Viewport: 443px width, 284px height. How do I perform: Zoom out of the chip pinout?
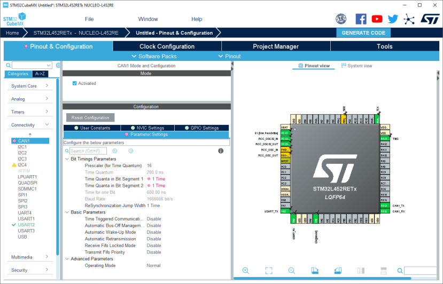(292, 271)
